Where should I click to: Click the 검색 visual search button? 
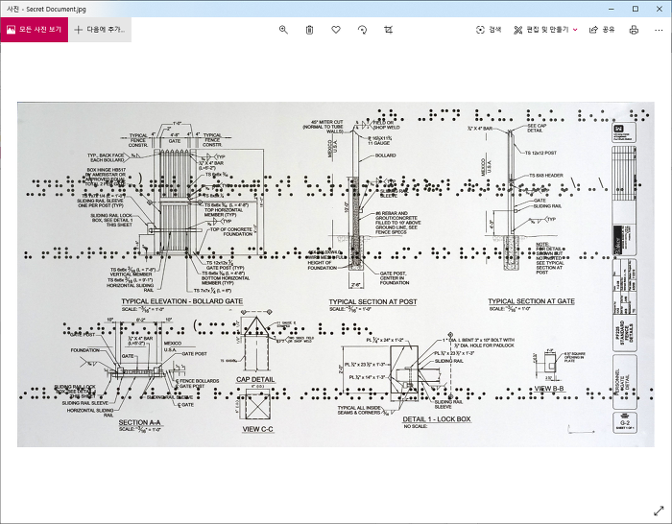point(489,30)
